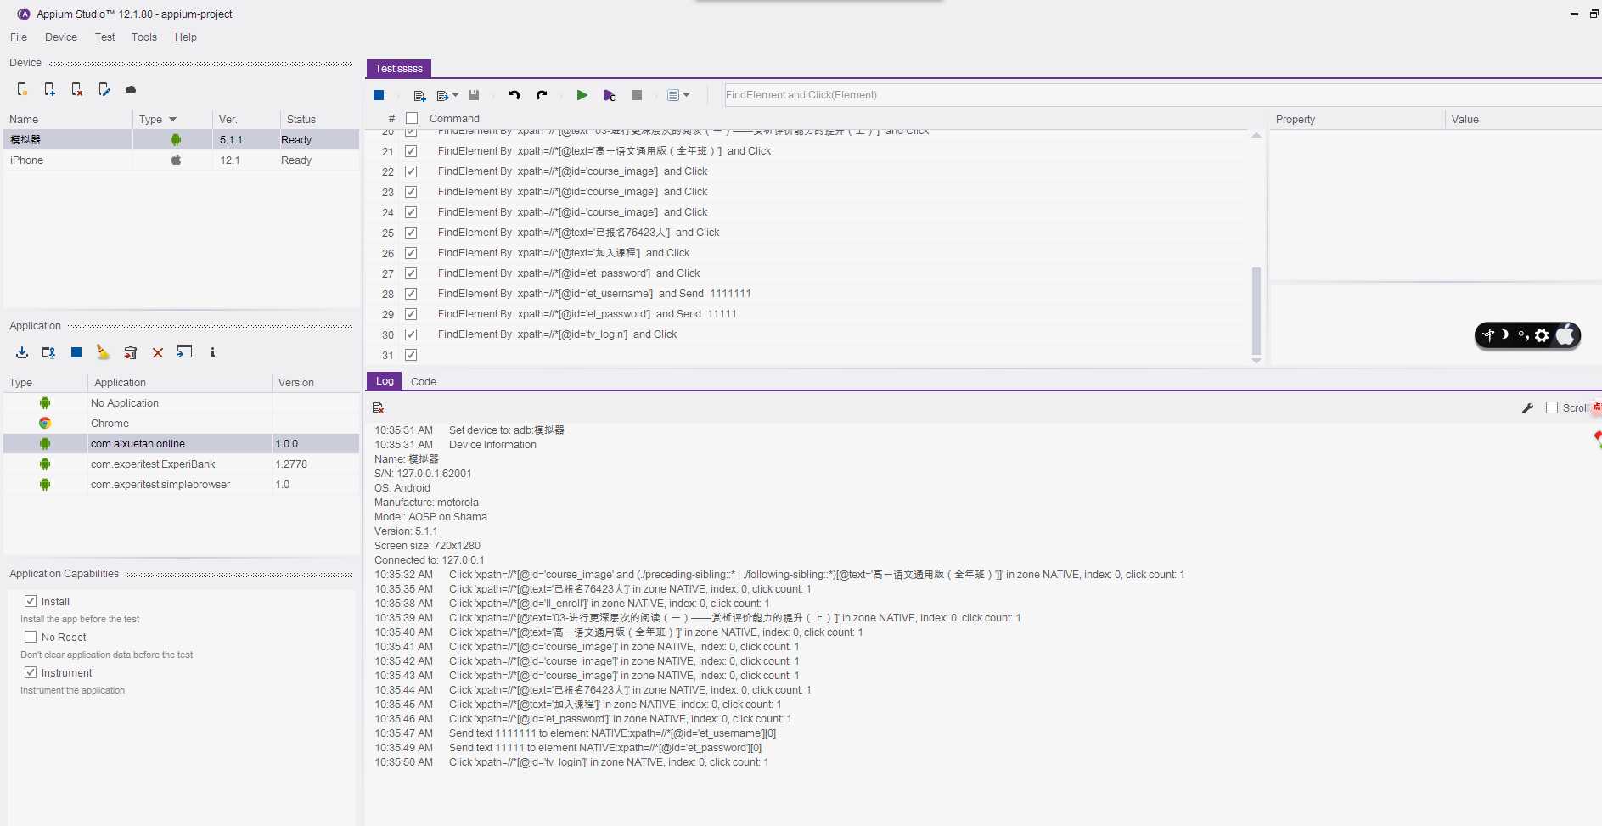This screenshot has width=1602, height=826.
Task: Click the cloud devices icon
Action: pyautogui.click(x=131, y=89)
